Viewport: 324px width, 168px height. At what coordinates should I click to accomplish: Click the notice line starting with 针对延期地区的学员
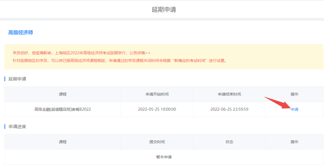tap(120, 61)
